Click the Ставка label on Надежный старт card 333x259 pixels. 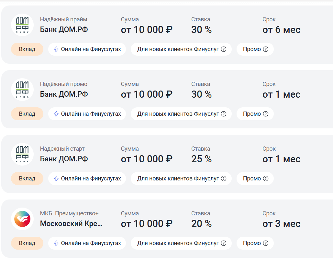tap(201, 149)
